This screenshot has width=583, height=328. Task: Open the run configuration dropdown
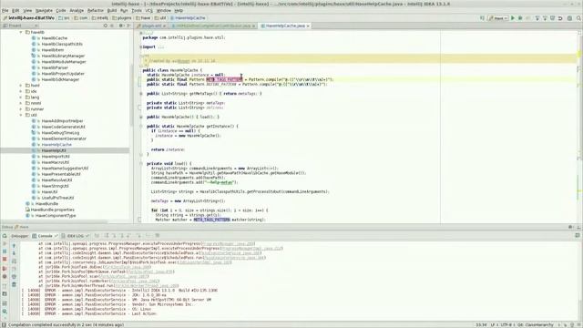(x=498, y=18)
